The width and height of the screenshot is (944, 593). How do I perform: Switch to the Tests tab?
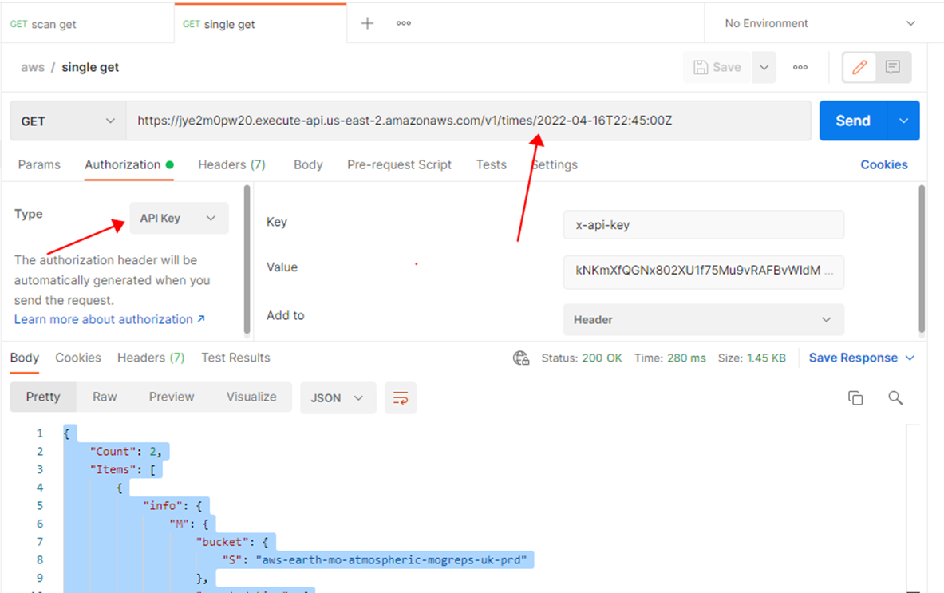pos(492,165)
